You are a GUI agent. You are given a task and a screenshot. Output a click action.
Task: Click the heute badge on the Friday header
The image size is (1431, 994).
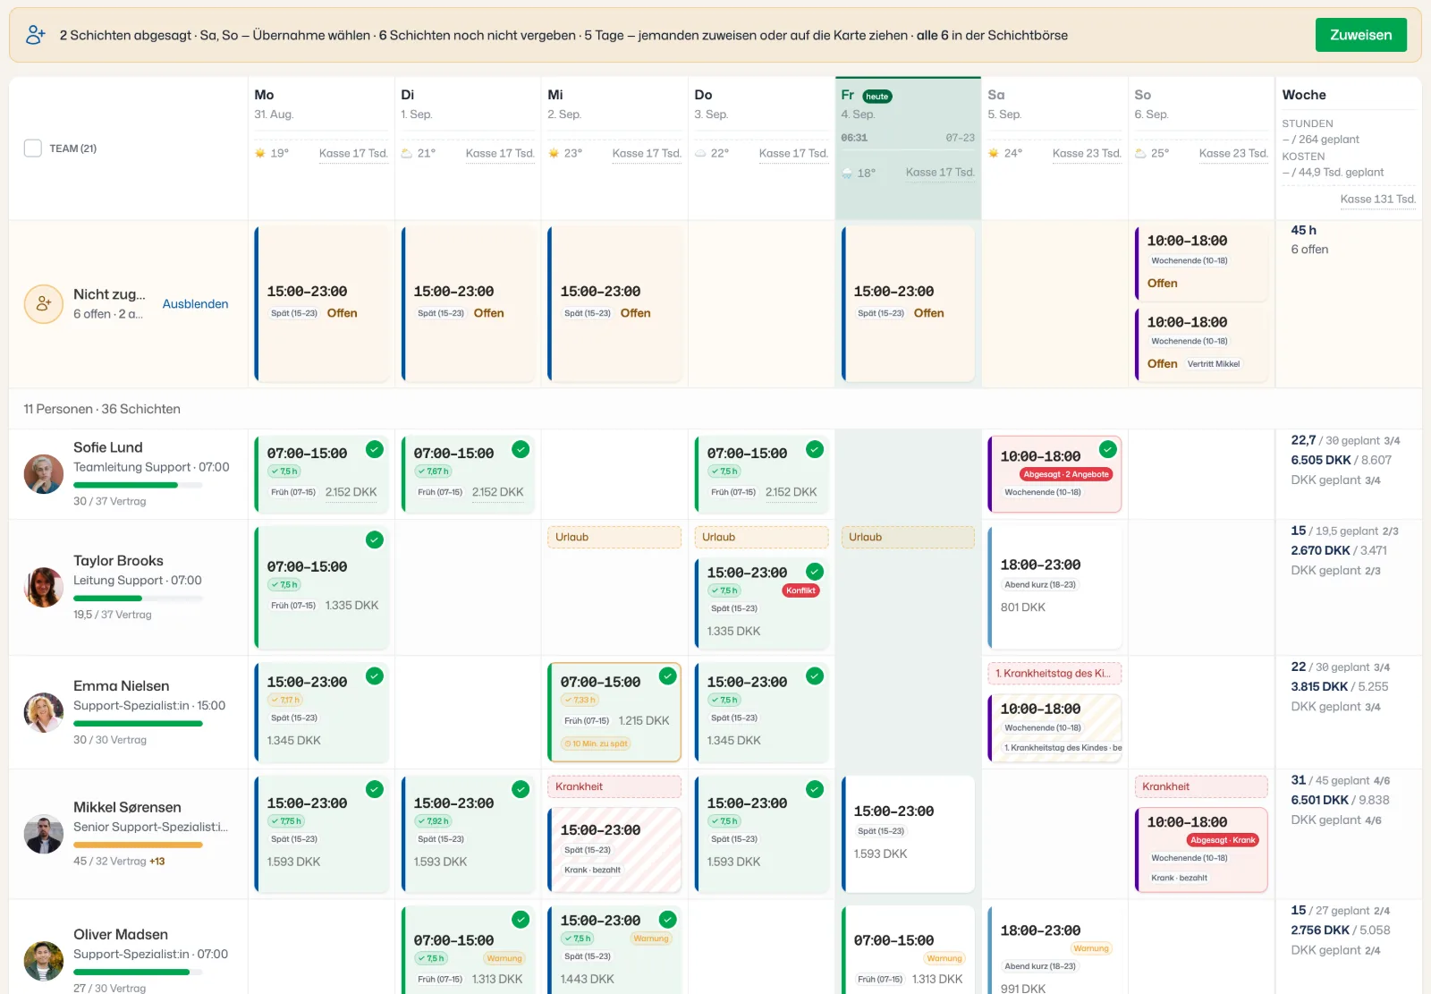pos(877,96)
